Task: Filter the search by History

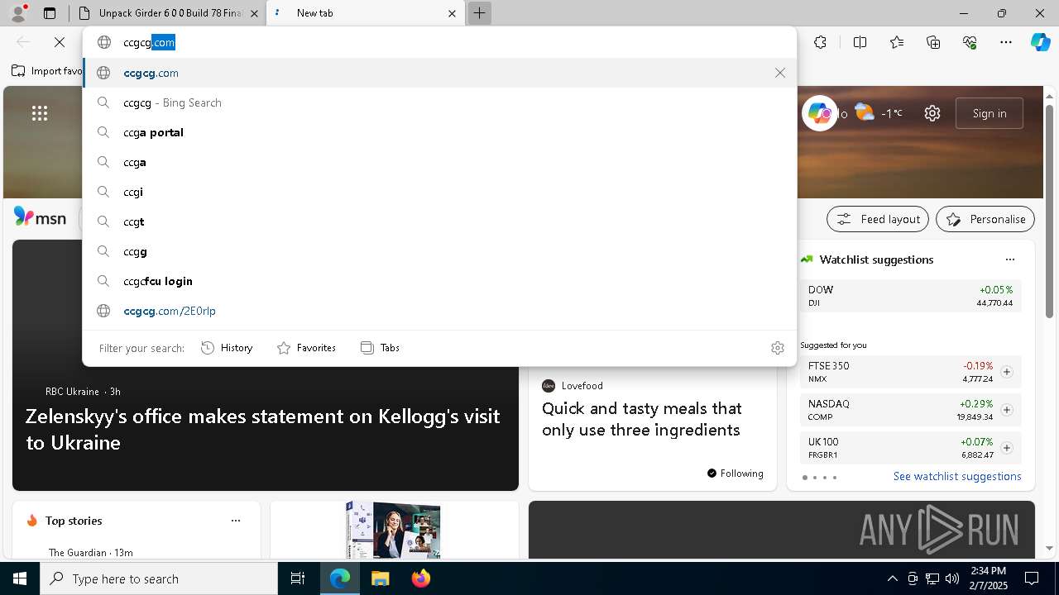Action: click(x=227, y=348)
